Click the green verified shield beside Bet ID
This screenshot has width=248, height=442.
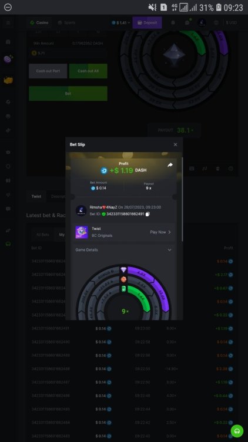coord(103,214)
